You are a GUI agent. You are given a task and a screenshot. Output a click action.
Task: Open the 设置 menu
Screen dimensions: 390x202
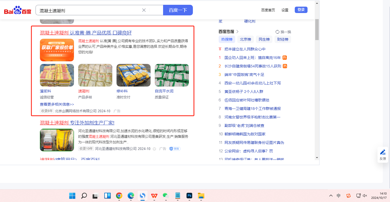pos(285,10)
